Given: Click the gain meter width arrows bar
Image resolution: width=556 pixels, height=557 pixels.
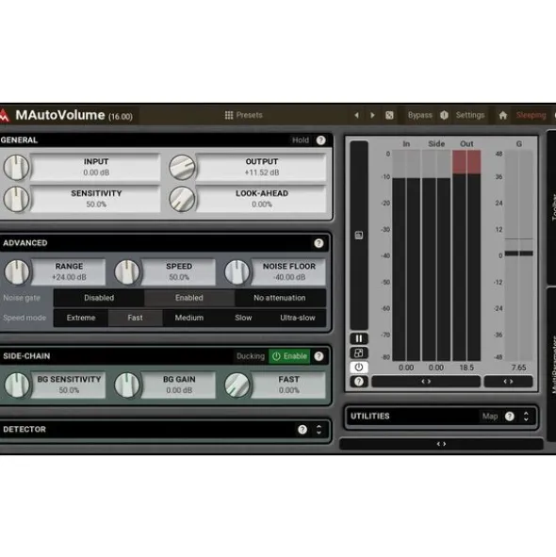Looking at the screenshot, I should 508,382.
